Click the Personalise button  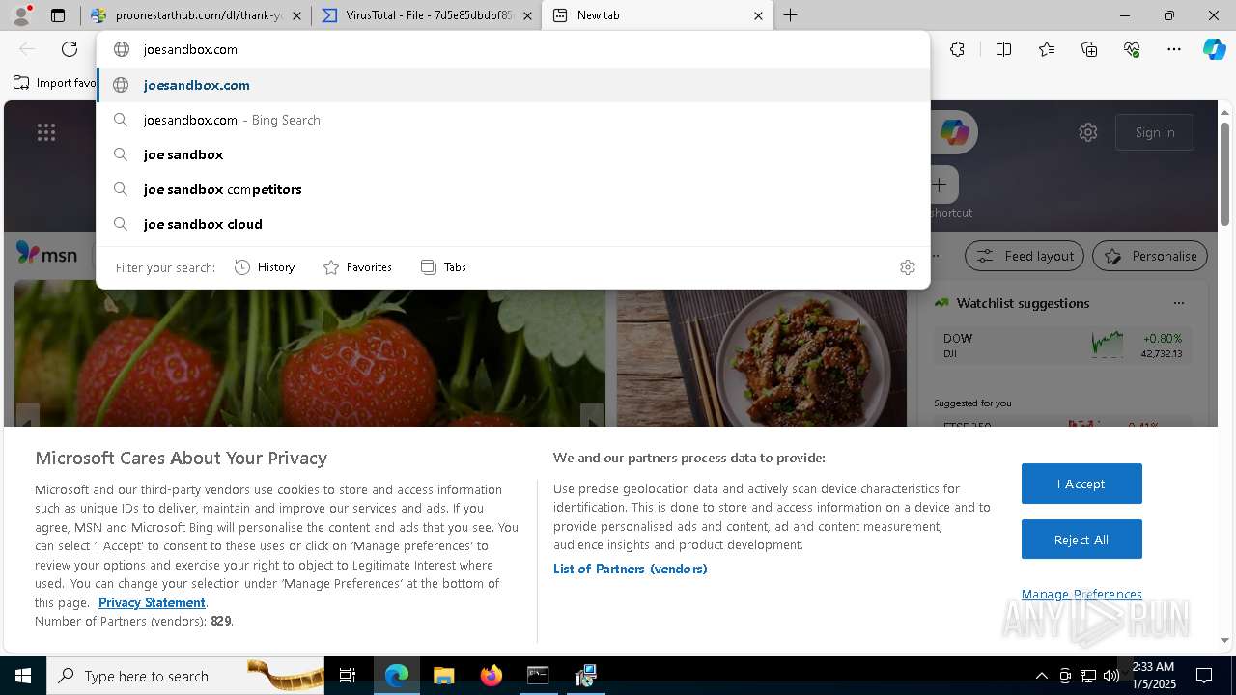(x=1150, y=256)
